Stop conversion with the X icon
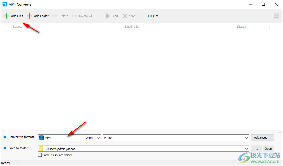Image resolution: width=283 pixels, height=166 pixels. coord(125,16)
